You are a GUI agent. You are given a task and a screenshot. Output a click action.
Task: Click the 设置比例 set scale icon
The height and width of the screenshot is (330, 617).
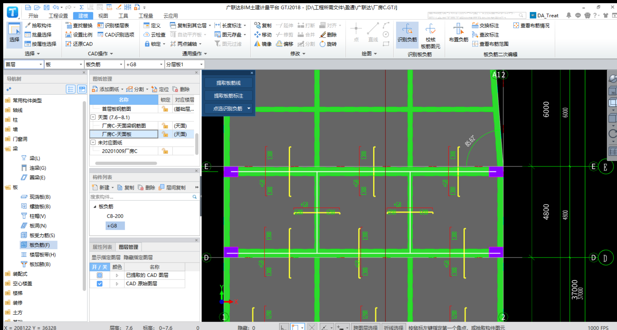68,35
